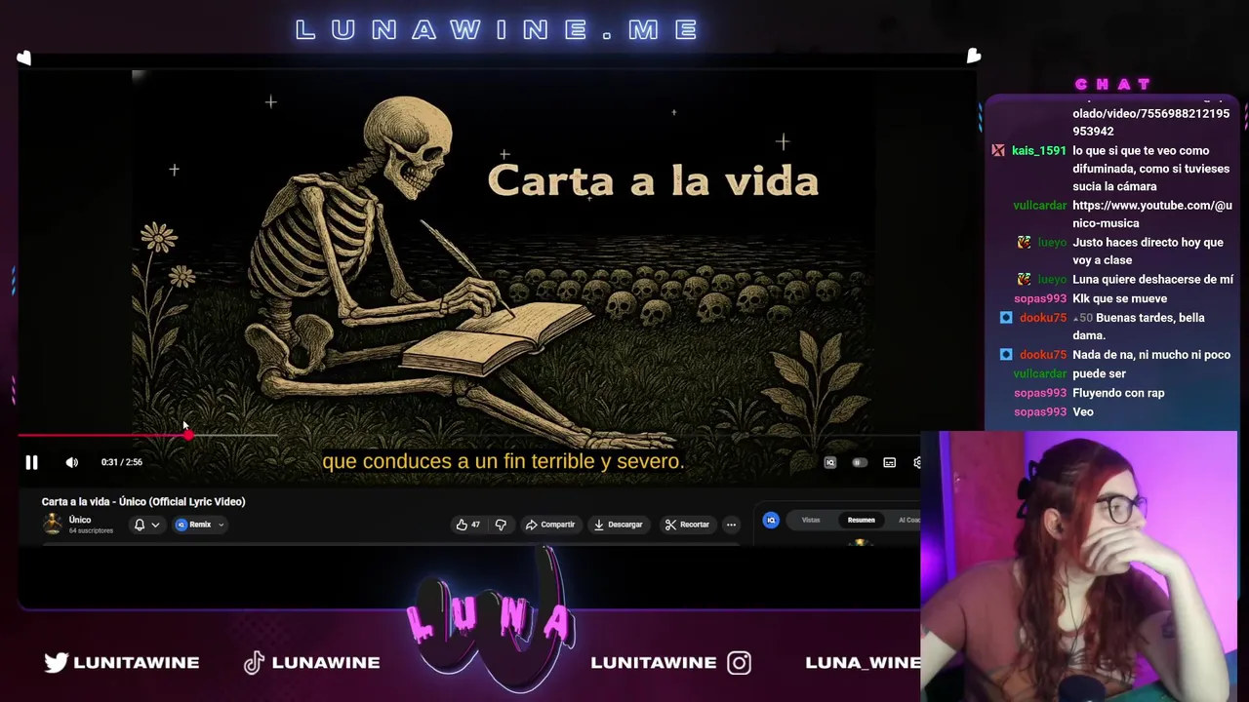Click username kais_1591 in chat
The image size is (1249, 702).
click(1038, 151)
